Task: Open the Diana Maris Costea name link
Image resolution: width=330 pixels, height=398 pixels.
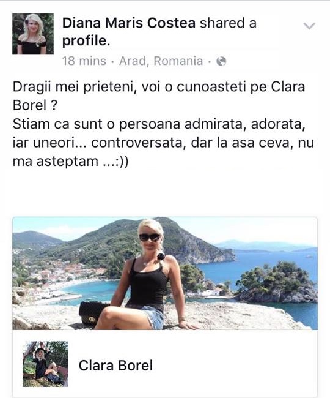Action: click(129, 23)
